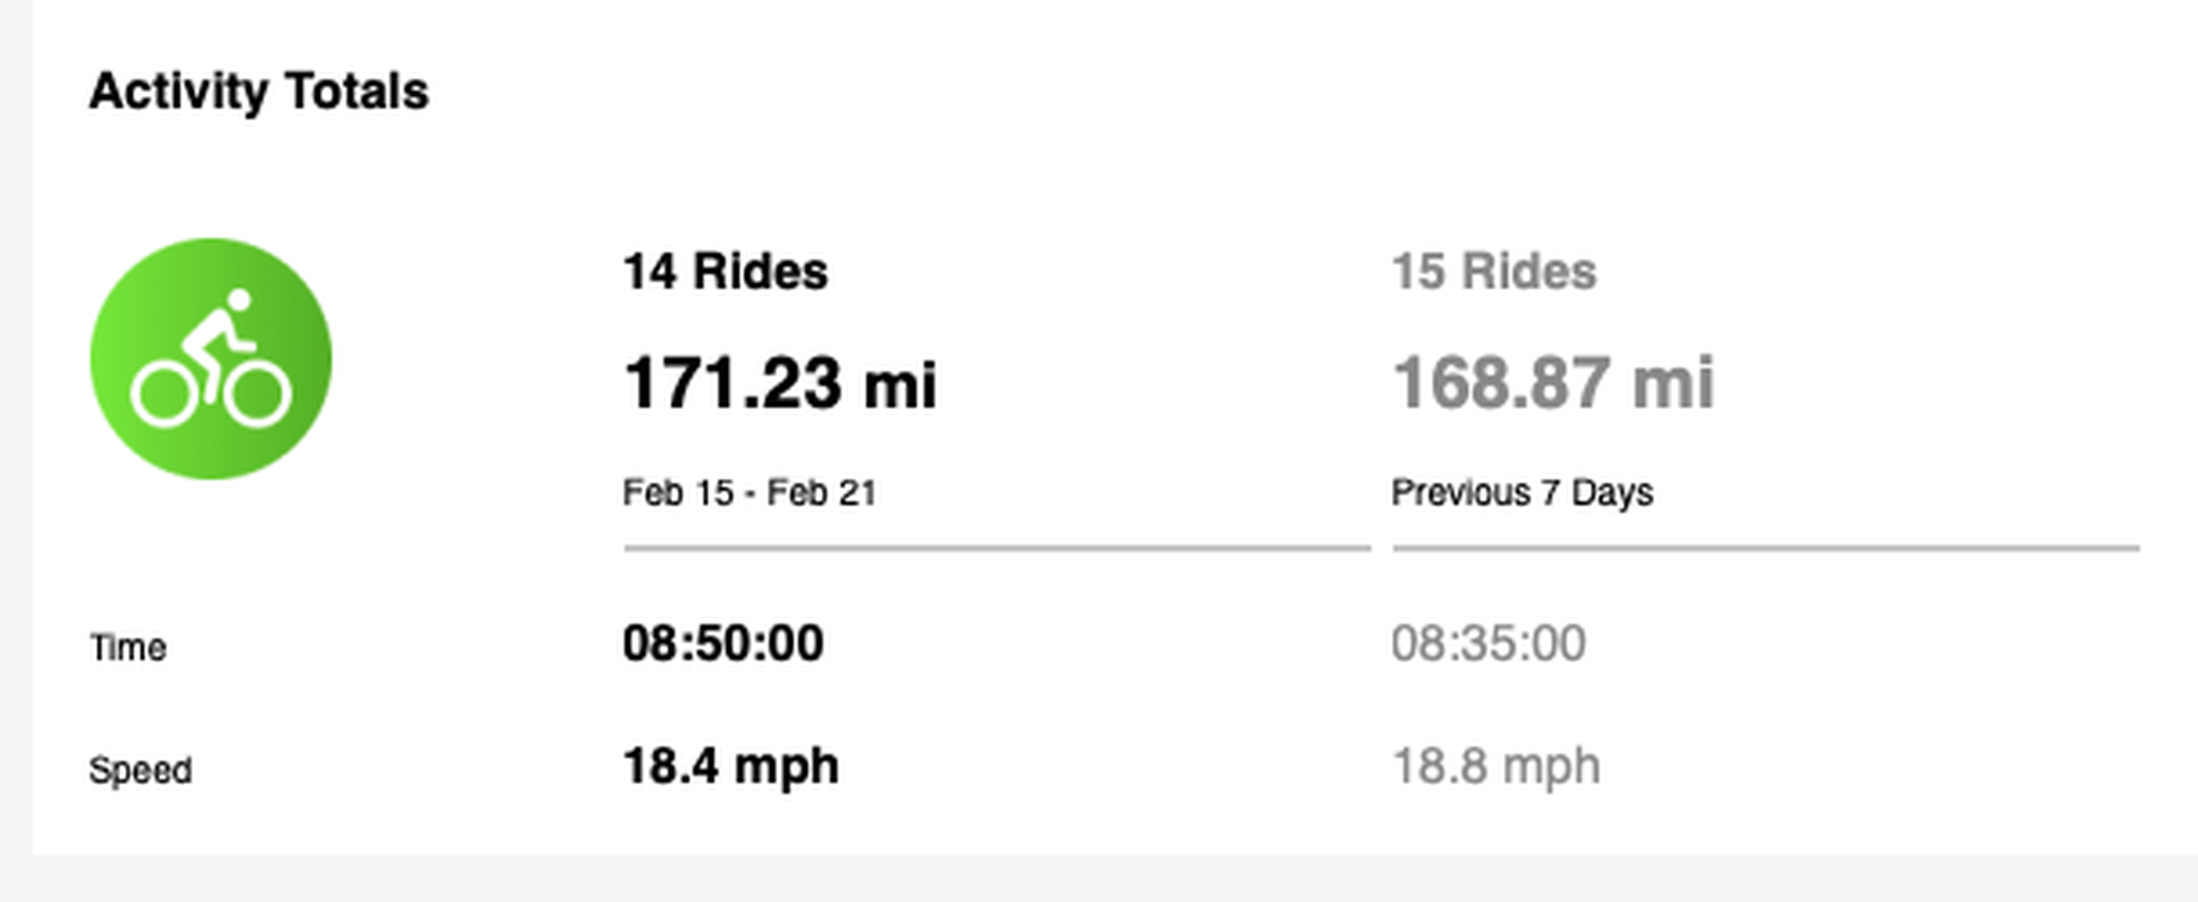
Task: Click the 18.8 mph previous speed value
Action: [x=1495, y=766]
